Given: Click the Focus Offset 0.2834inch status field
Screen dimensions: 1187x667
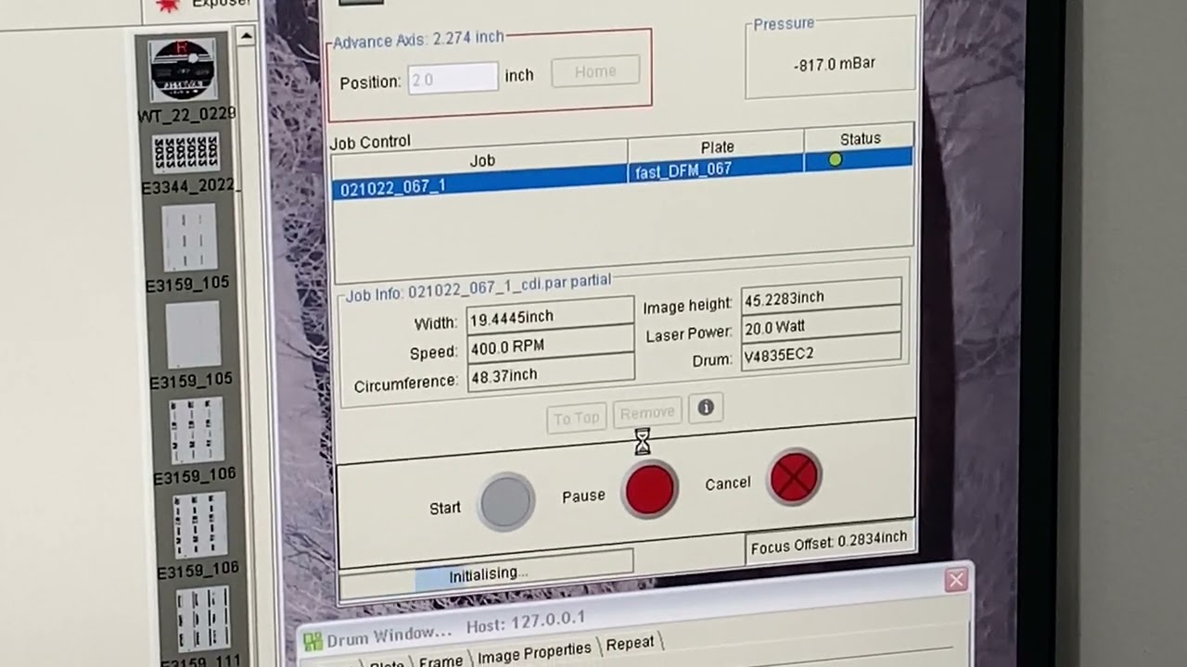Looking at the screenshot, I should (829, 544).
